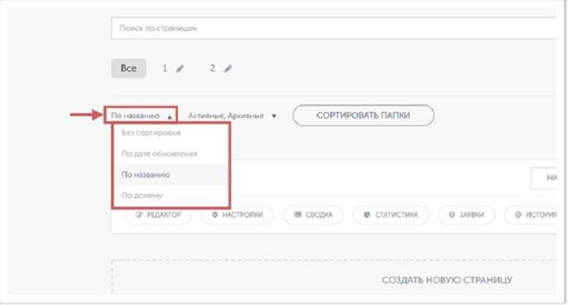Open folder tab 1

pos(165,68)
